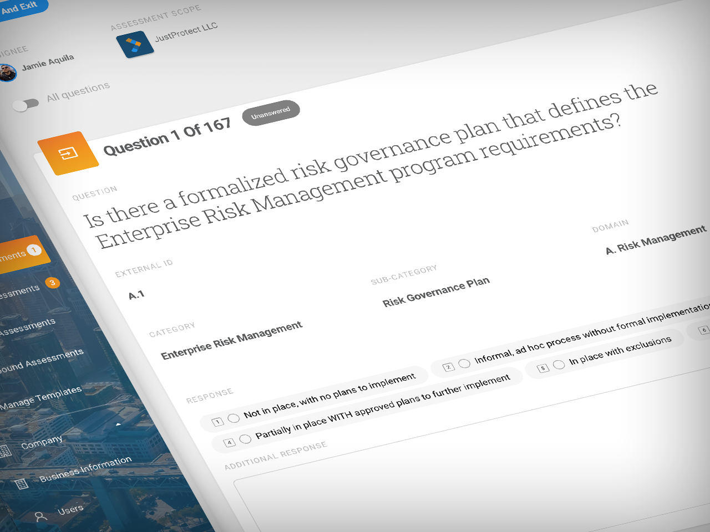The width and height of the screenshot is (710, 532).
Task: Open the sidebar item ending in 'ound Assessments'
Action: click(x=41, y=361)
